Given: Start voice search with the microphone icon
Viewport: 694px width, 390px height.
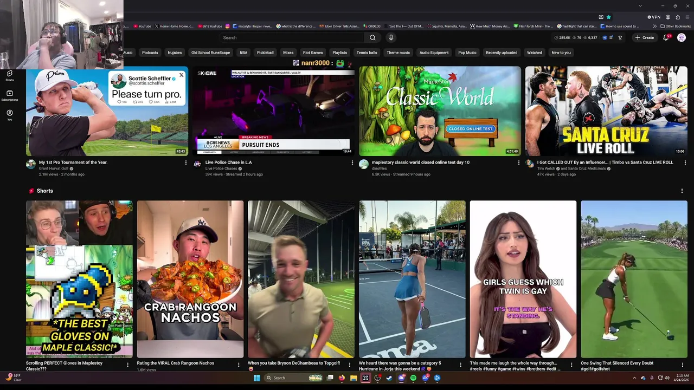Looking at the screenshot, I should [x=391, y=37].
